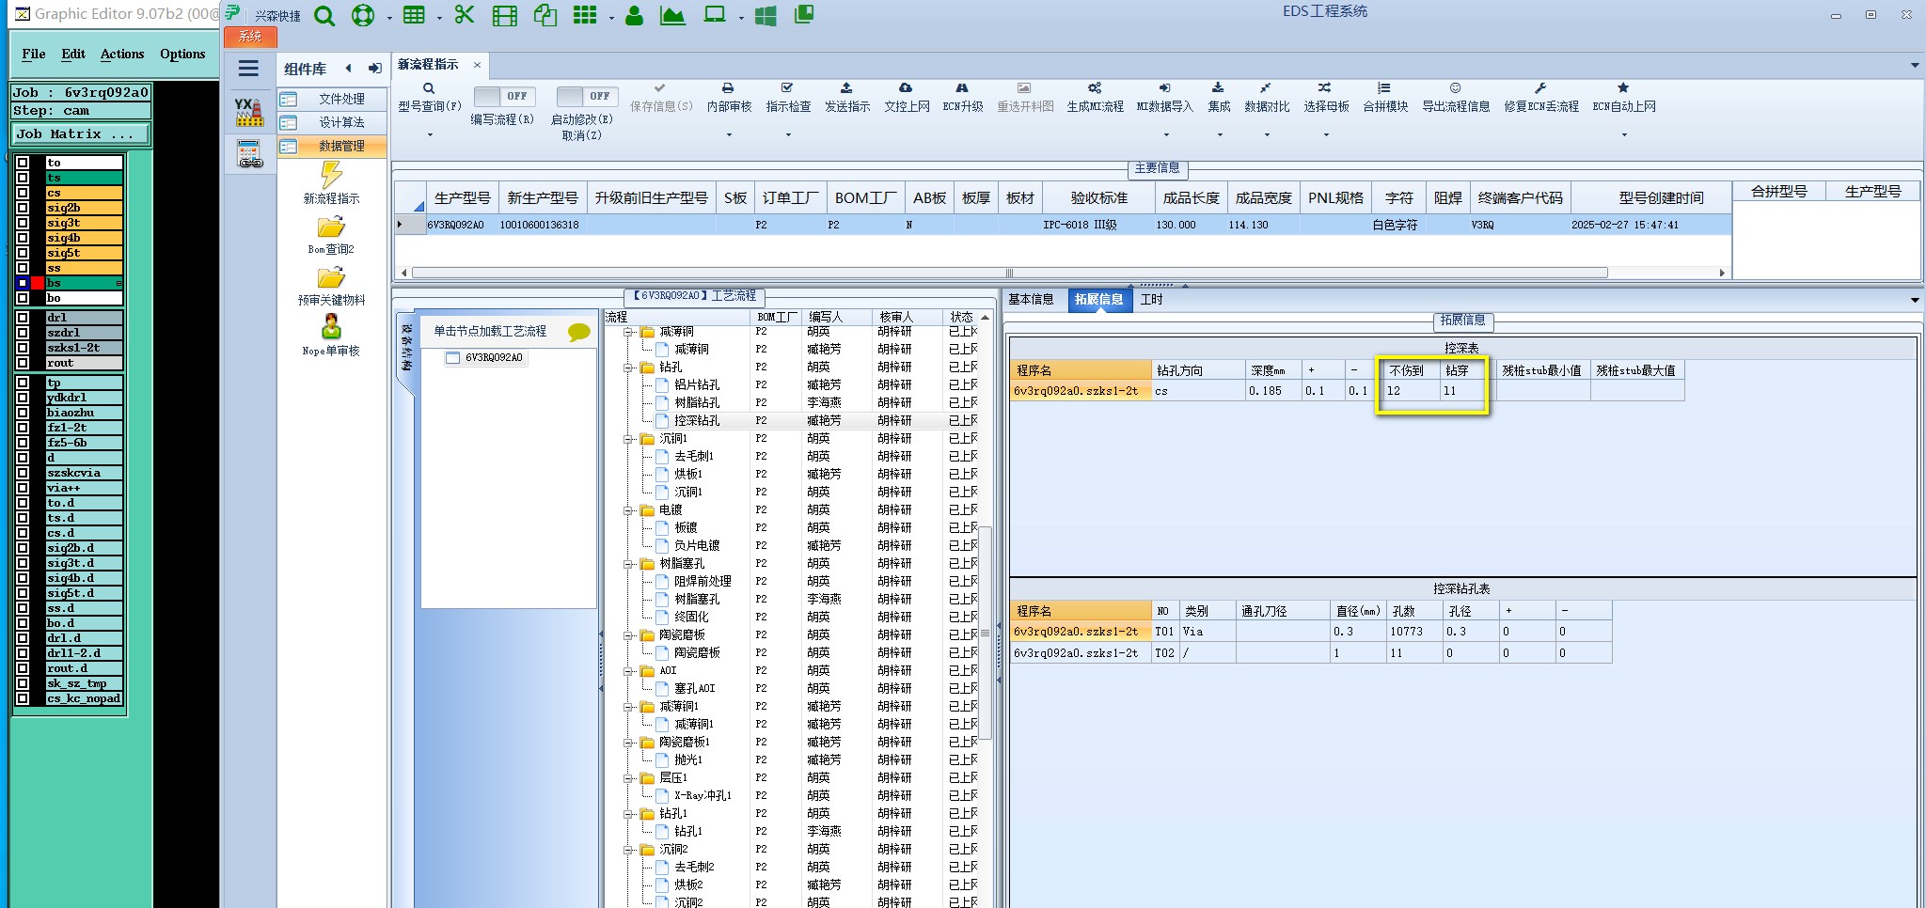The image size is (1926, 908).
Task: Click the ECN升级 toolbar button
Action: point(963,98)
